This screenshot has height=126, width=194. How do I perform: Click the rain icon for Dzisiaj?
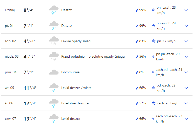54,10
